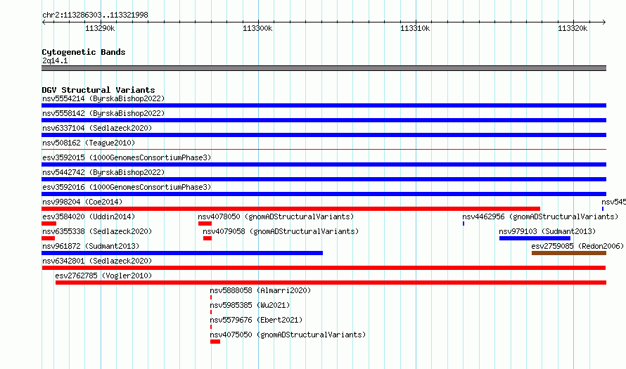Click the chr2:113286303..113321998 position label
626x369 pixels.
pos(95,15)
